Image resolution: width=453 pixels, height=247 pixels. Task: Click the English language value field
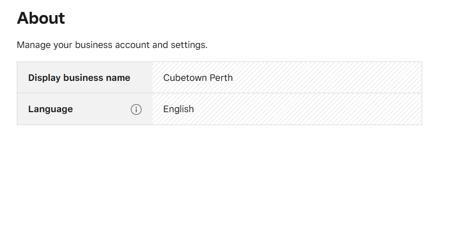click(x=287, y=109)
